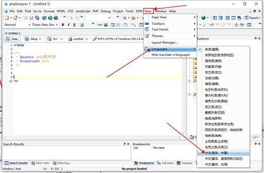Open the New document dropdown arrow
The height and width of the screenshot is (173, 264).
(x=11, y=18)
